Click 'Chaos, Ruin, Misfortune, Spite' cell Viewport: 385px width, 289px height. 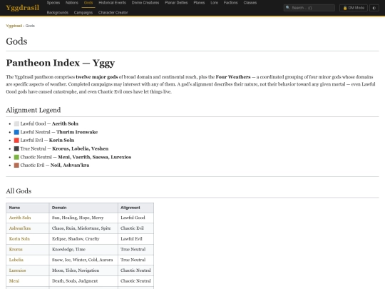coord(83,228)
